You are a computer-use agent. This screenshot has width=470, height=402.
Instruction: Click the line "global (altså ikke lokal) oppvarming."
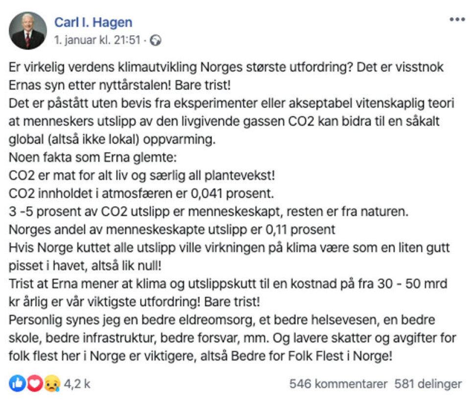pyautogui.click(x=112, y=139)
